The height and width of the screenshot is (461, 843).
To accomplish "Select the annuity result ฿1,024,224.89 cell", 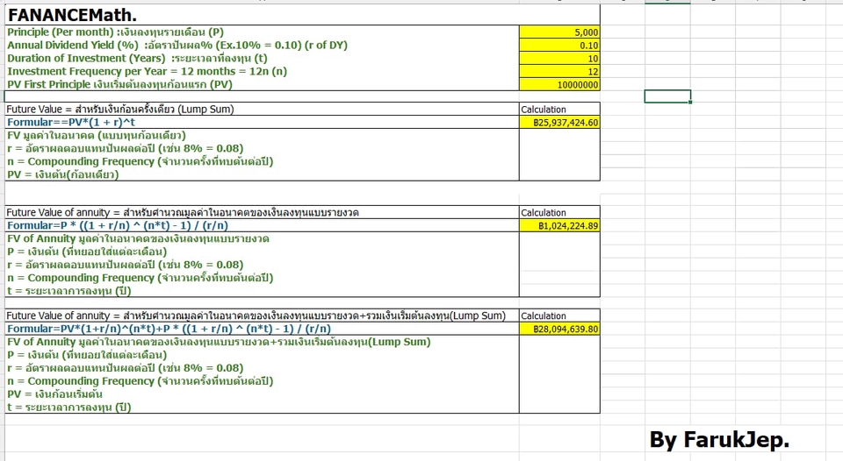I will (559, 226).
